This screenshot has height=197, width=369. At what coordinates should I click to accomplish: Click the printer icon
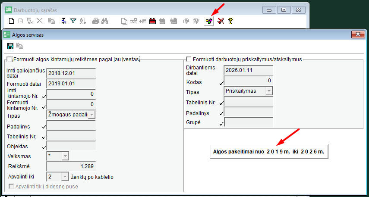pos(95,21)
